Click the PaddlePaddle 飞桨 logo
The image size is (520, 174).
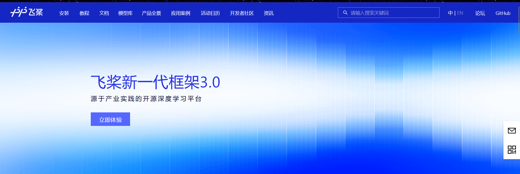coord(27,12)
